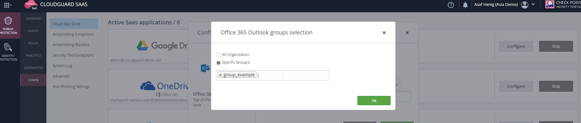This screenshot has height=123, width=581.
Task: Click Stop for Google Drive
Action: point(556,46)
